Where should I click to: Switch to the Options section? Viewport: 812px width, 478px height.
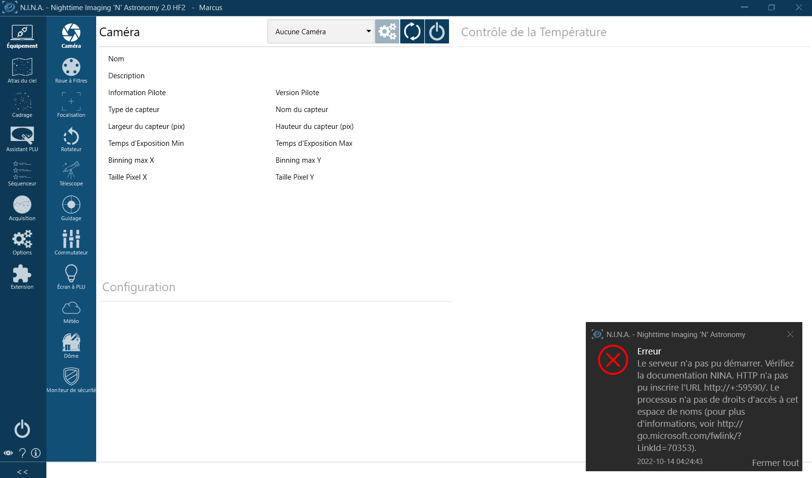tap(22, 242)
